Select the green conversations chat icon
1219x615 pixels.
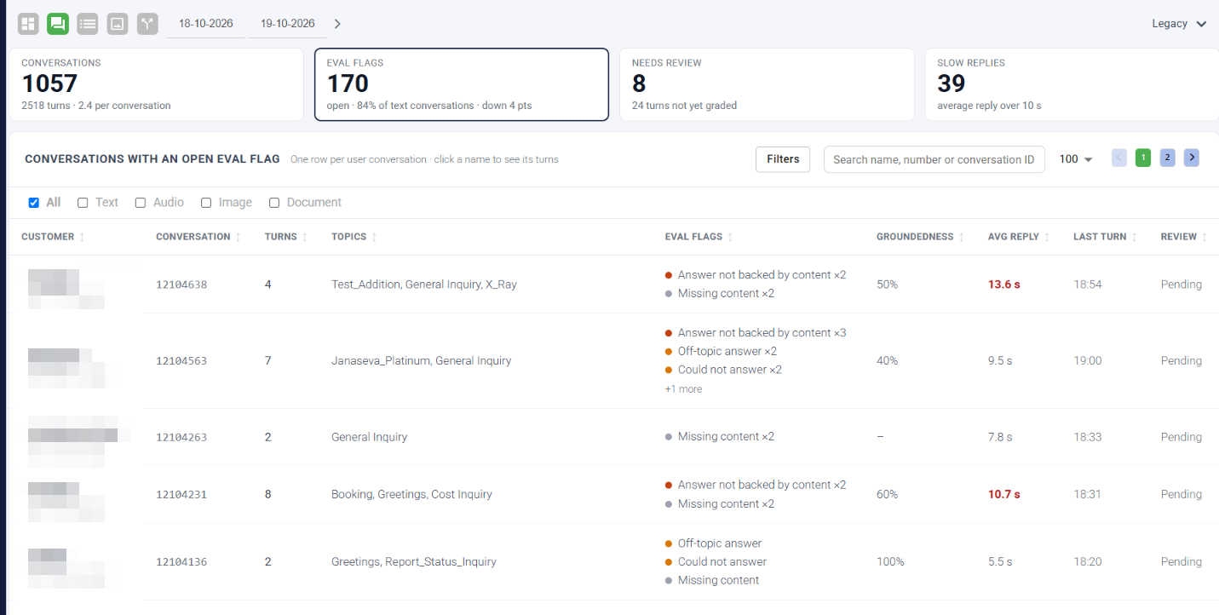(58, 24)
